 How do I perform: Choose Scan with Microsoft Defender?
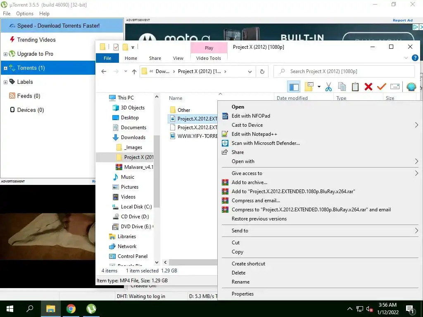pyautogui.click(x=266, y=143)
